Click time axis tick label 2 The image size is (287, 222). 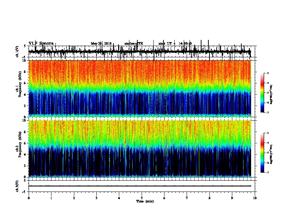click(74, 198)
